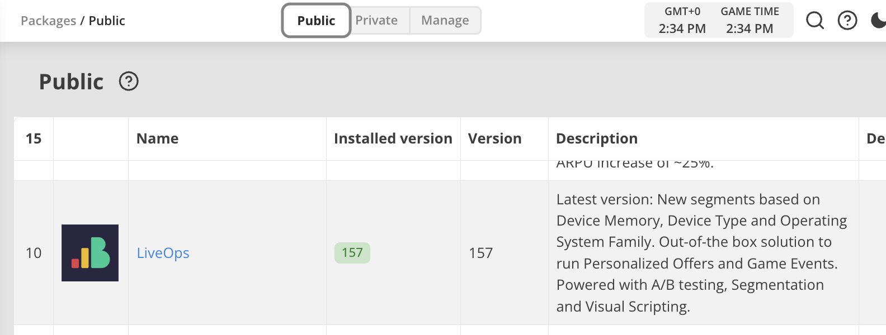The height and width of the screenshot is (335, 886).
Task: Click the Installed version column header
Action: coord(393,138)
